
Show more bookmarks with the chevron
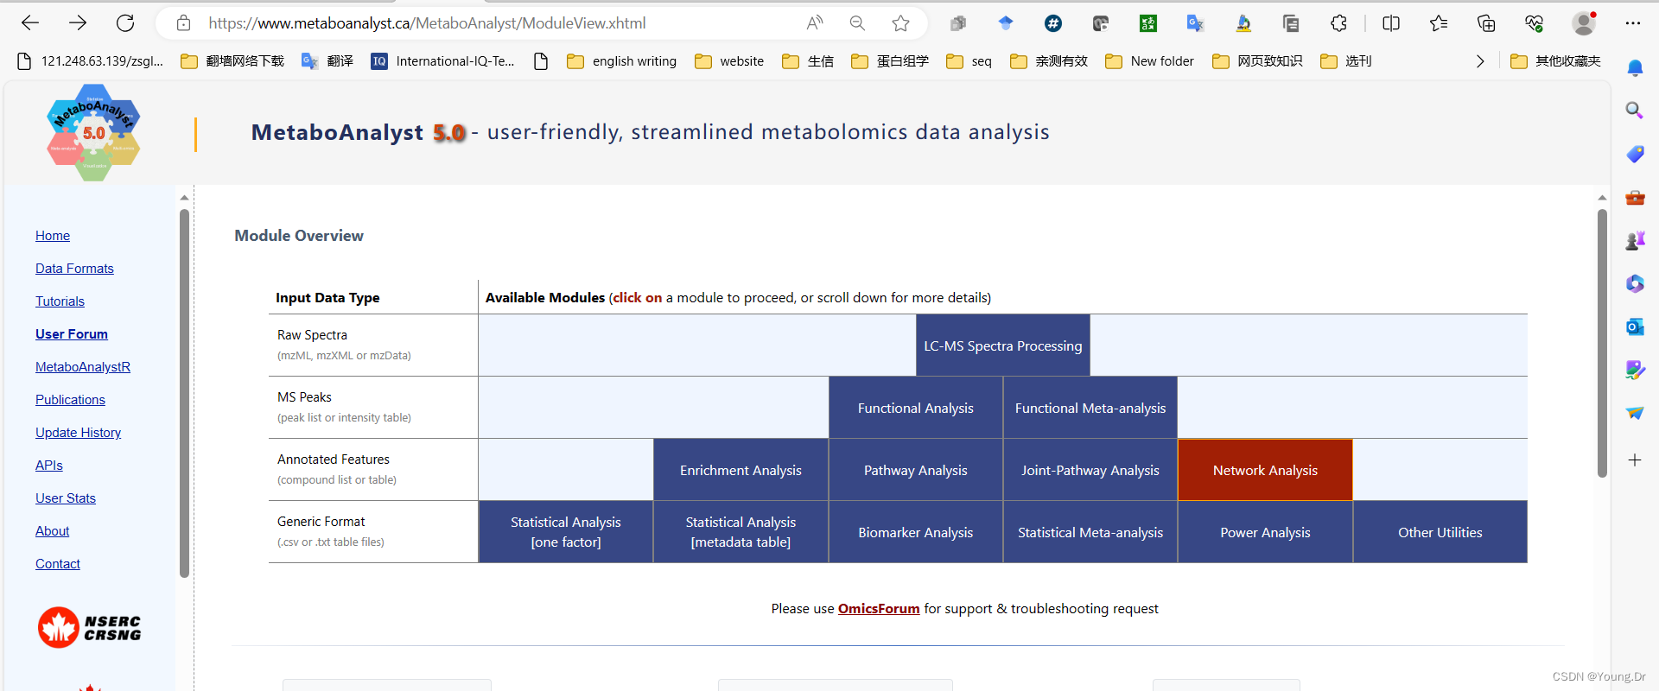[1480, 61]
